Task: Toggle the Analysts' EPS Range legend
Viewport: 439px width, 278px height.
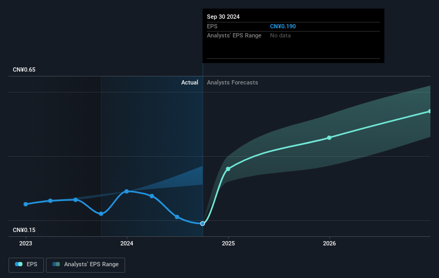Action: (86, 265)
